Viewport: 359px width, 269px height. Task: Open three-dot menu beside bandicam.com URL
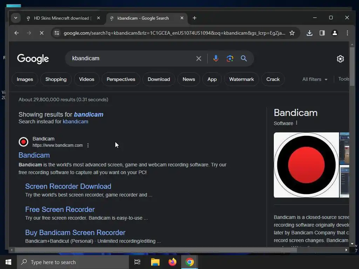(88, 145)
